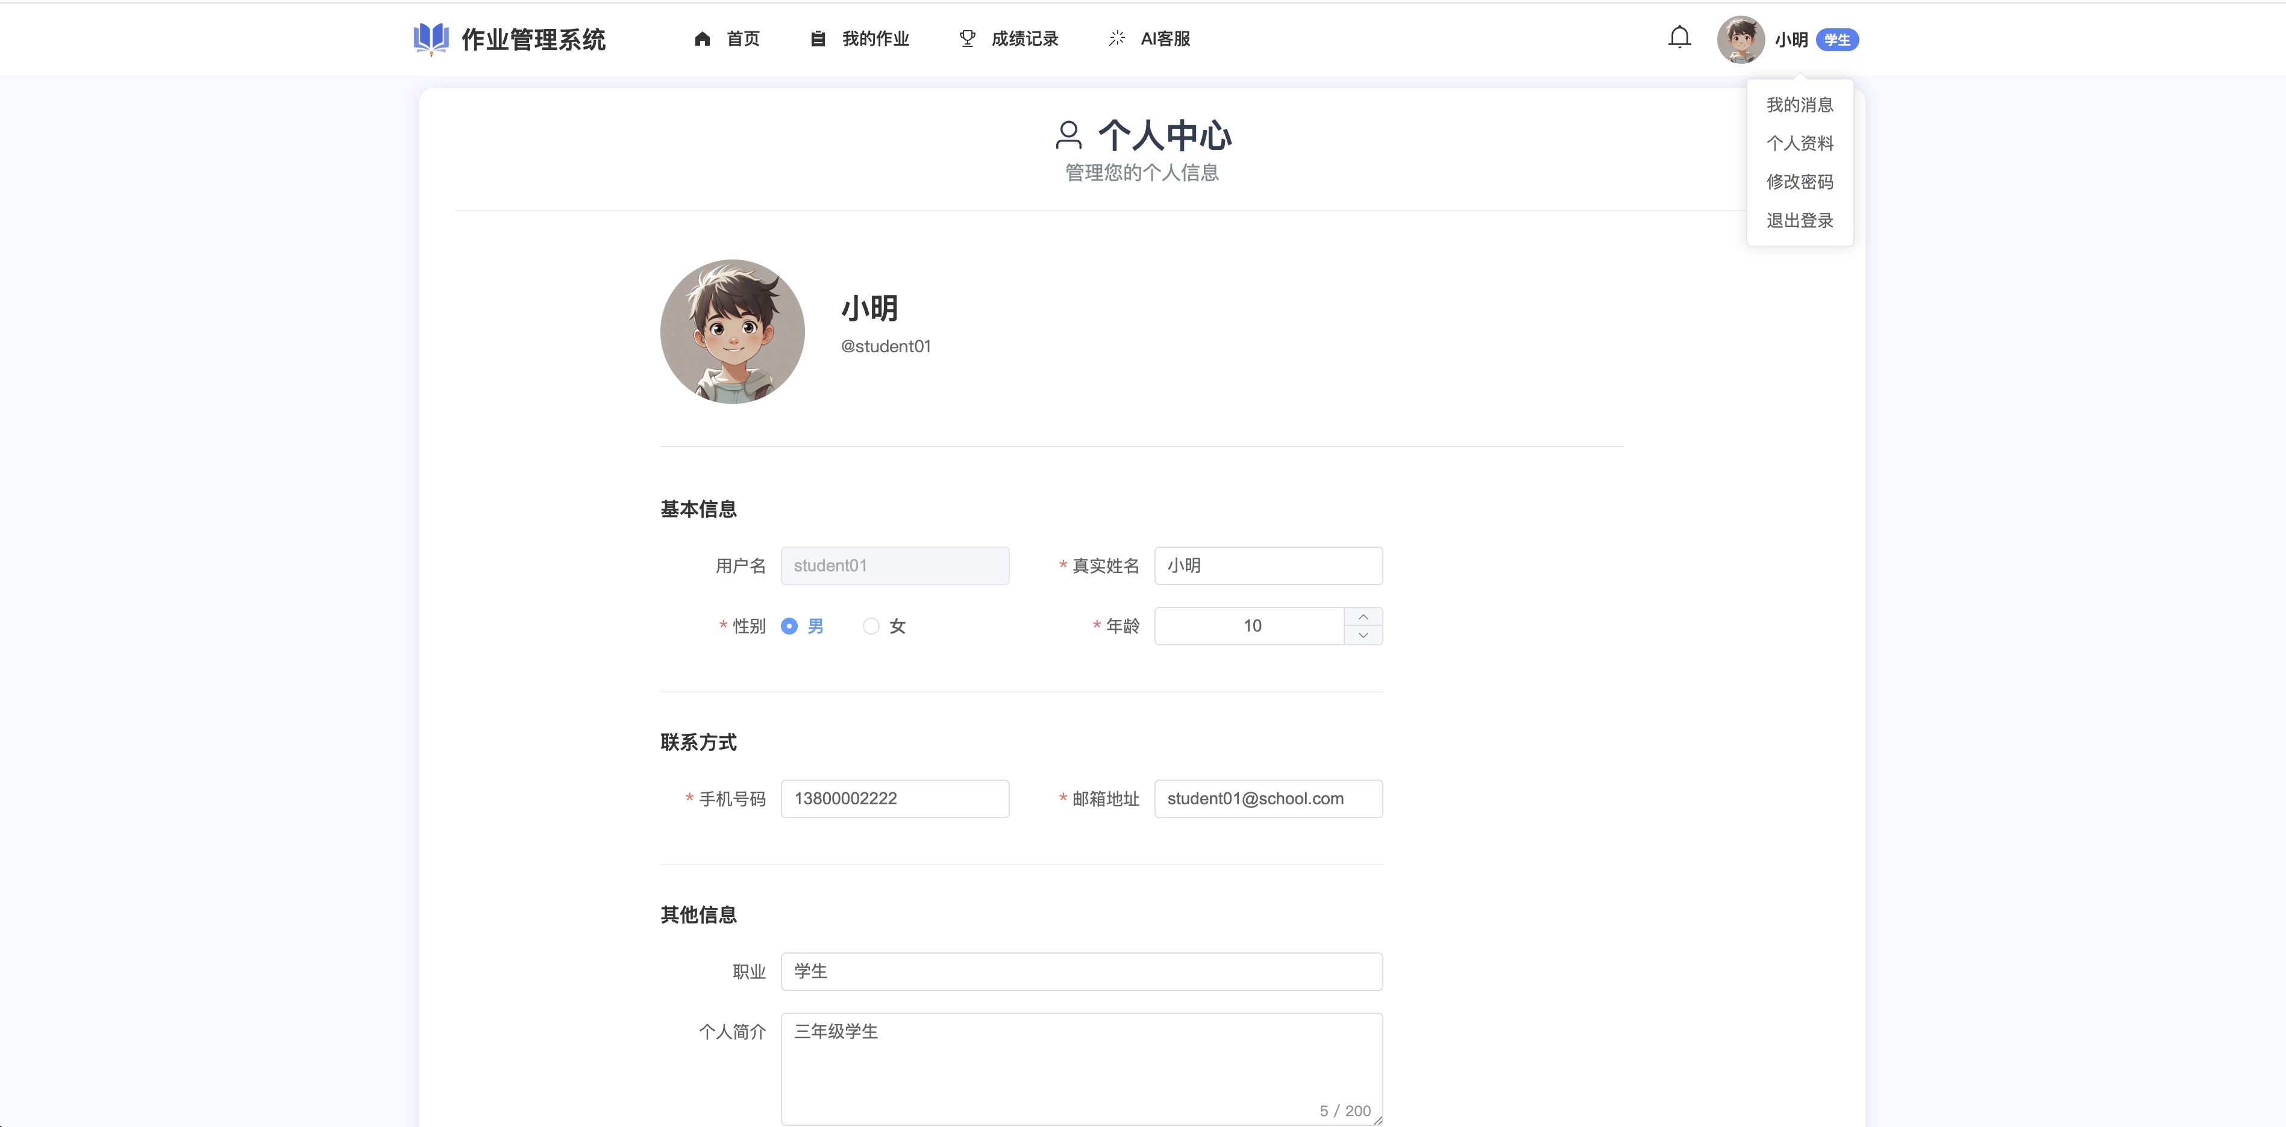Click the 基本信息 section heading
The height and width of the screenshot is (1127, 2286).
(698, 509)
